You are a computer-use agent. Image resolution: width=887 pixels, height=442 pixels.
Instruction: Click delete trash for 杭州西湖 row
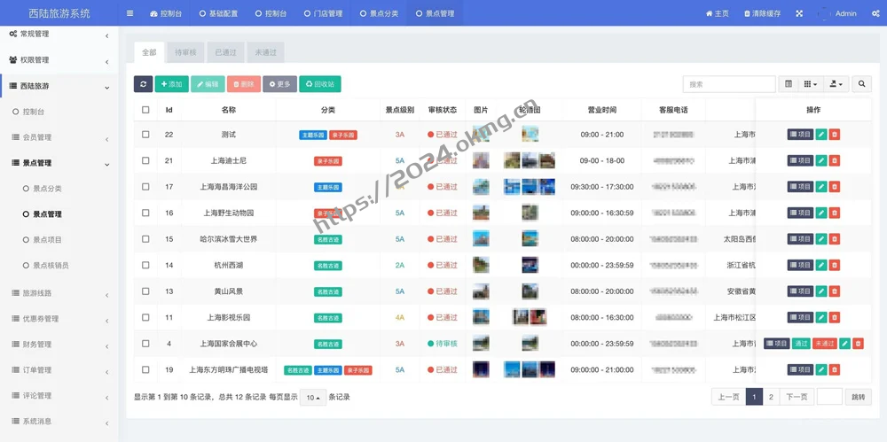835,265
